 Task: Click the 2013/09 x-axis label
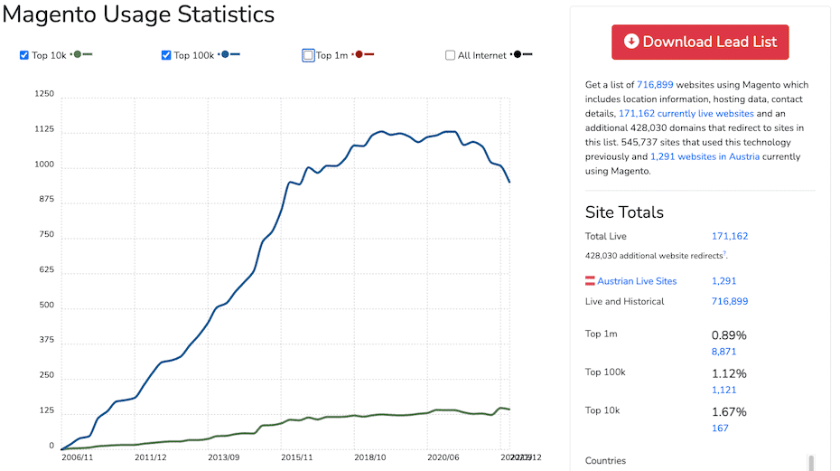coord(223,457)
